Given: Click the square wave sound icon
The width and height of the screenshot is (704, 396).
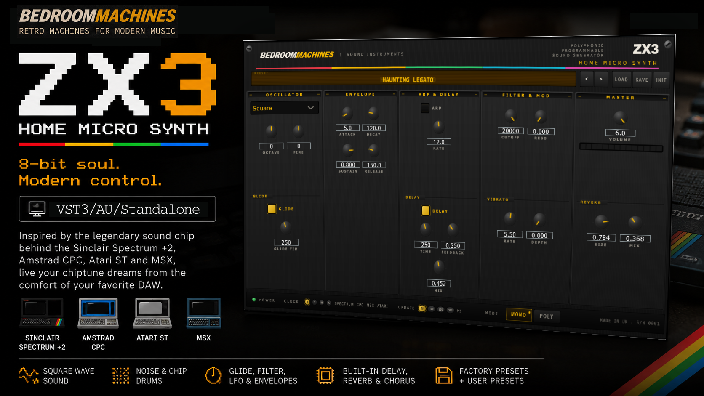Looking at the screenshot, I should pyautogui.click(x=29, y=375).
